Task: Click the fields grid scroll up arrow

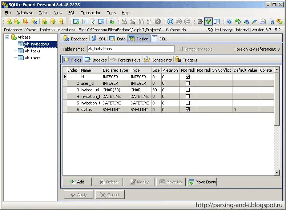Action: [x=277, y=70]
